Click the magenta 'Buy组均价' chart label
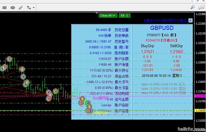 (101, 98)
